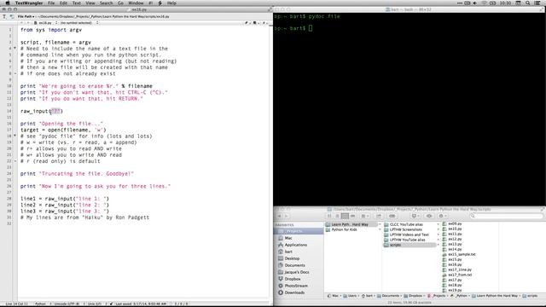Image resolution: width=546 pixels, height=307 pixels.
Task: Click the Terminal command prompt line
Action: (293, 28)
